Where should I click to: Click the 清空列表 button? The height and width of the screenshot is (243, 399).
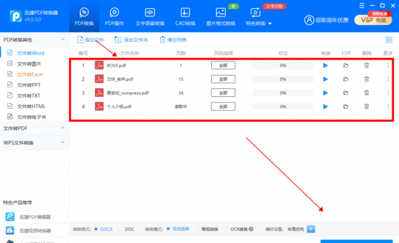click(173, 40)
